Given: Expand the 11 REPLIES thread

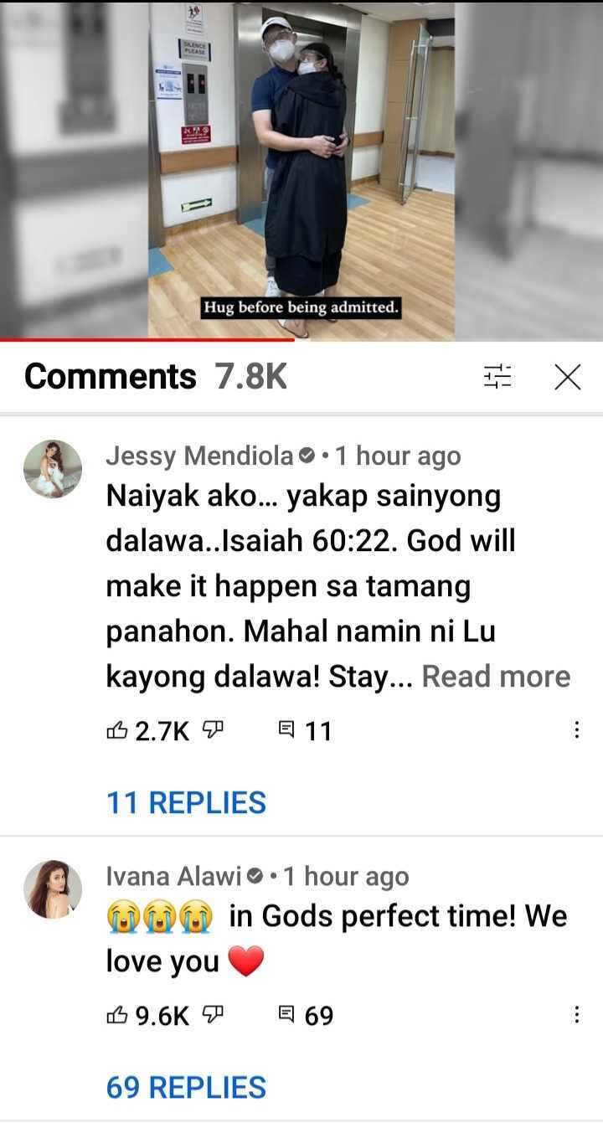Looking at the screenshot, I should [x=186, y=802].
